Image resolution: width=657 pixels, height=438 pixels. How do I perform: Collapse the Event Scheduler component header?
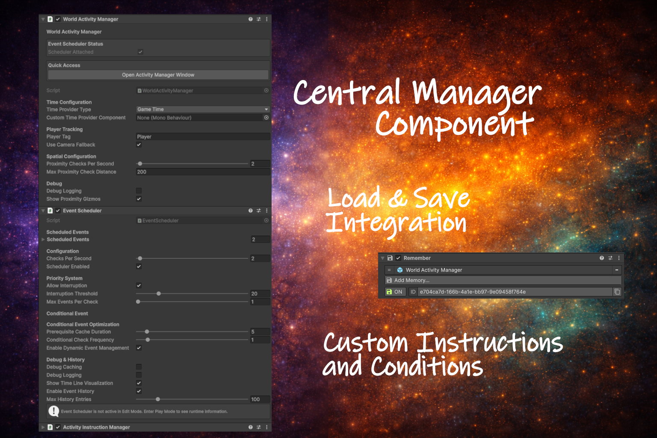[43, 211]
